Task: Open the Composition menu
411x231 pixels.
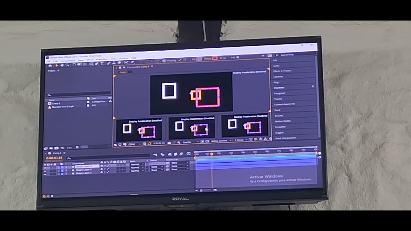Action: point(67,61)
